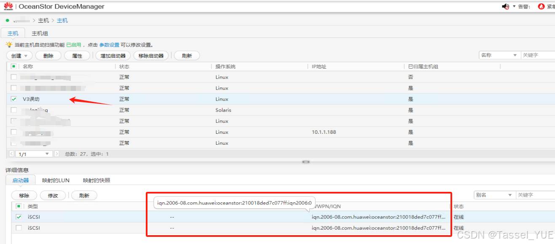Viewport: 555px width, 244px height.
Task: Toggle select-all checkbox in initiators table header
Action: [x=19, y=206]
